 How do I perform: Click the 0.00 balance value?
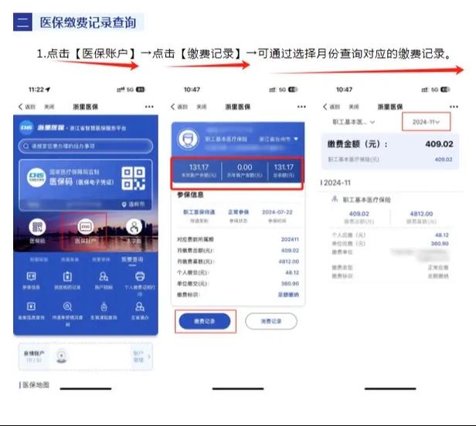pos(245,167)
